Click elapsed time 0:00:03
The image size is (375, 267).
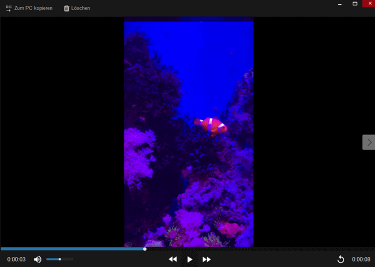click(16, 259)
